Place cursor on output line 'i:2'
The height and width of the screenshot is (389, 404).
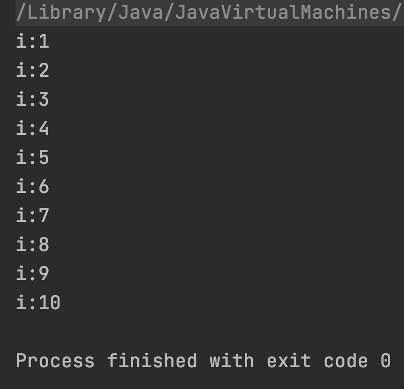33,70
